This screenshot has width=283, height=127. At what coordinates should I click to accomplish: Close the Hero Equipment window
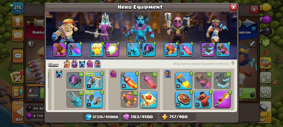point(233,7)
